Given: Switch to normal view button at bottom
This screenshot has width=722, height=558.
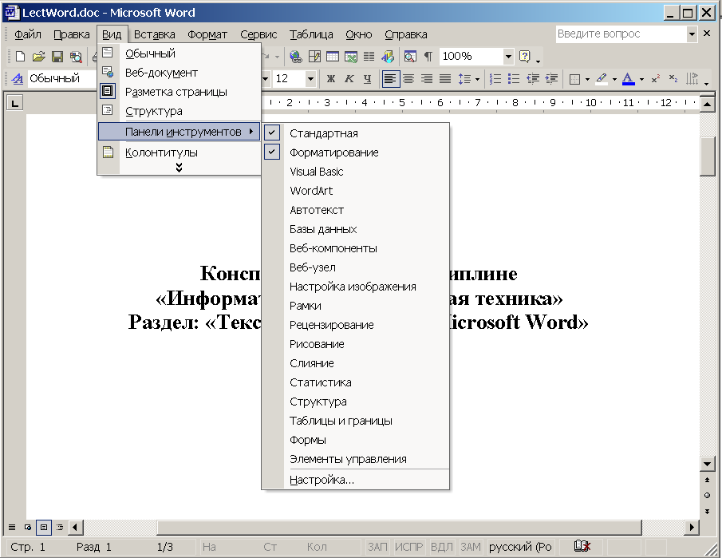Looking at the screenshot, I should point(12,527).
